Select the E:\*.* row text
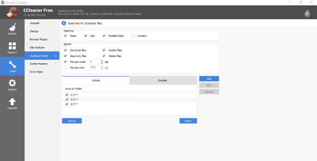The image size is (317, 161). point(74,105)
